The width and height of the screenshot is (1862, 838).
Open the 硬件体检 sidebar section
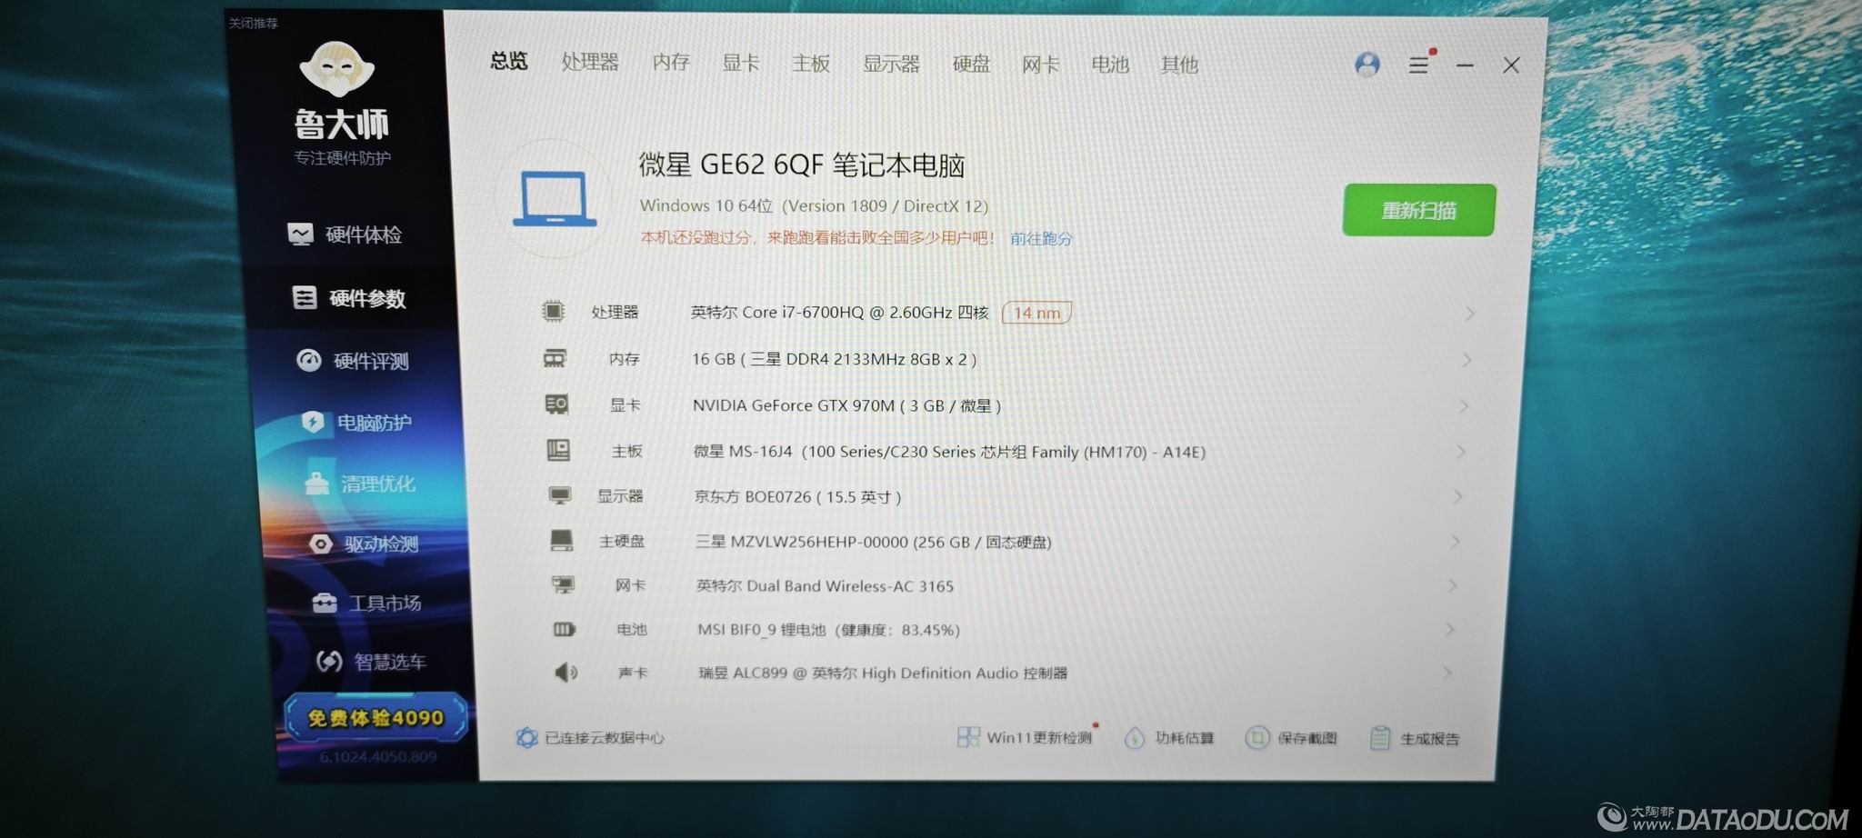click(345, 234)
